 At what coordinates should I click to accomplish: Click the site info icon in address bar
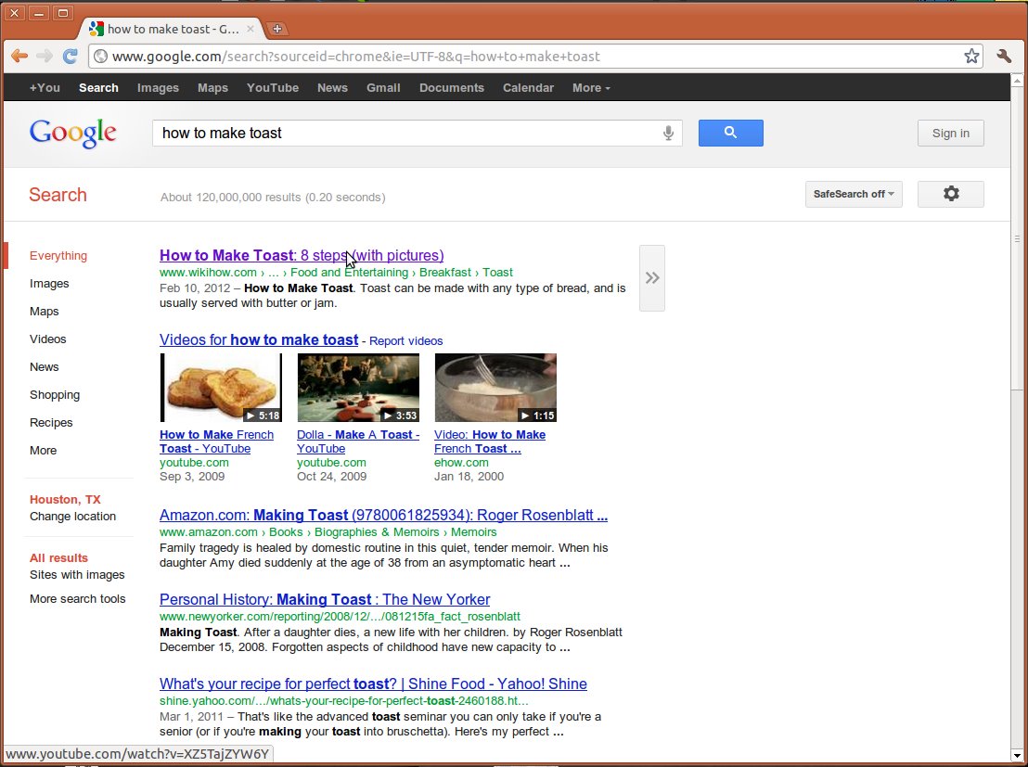pos(100,57)
